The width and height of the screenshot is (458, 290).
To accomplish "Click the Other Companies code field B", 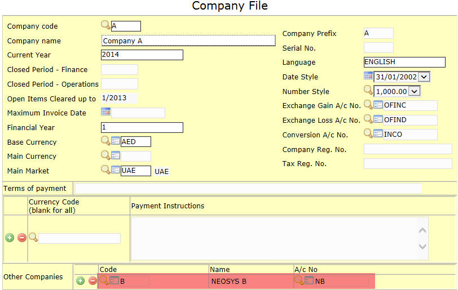I will tap(134, 281).
